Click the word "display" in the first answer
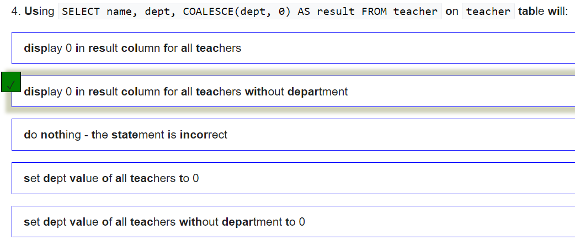 pos(43,48)
